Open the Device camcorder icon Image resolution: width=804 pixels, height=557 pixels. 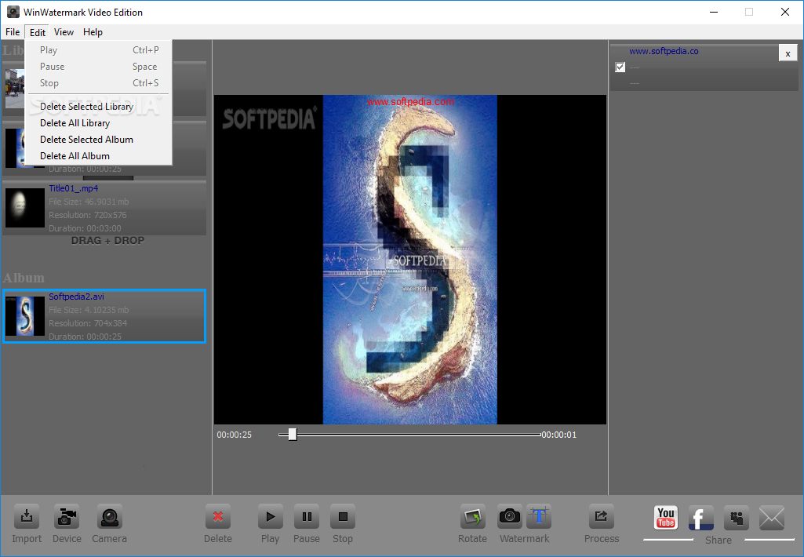[67, 517]
